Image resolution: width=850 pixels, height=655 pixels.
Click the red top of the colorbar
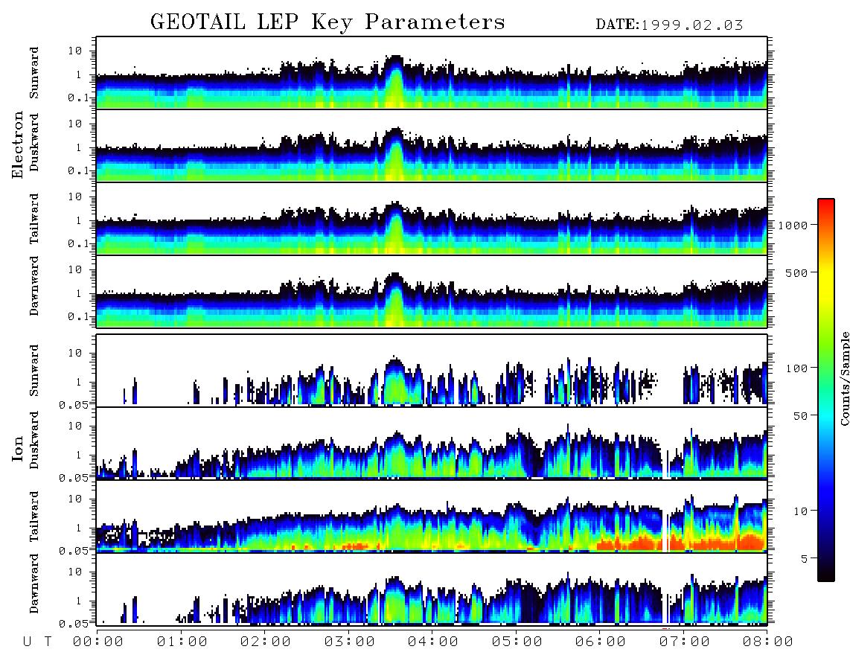826,205
